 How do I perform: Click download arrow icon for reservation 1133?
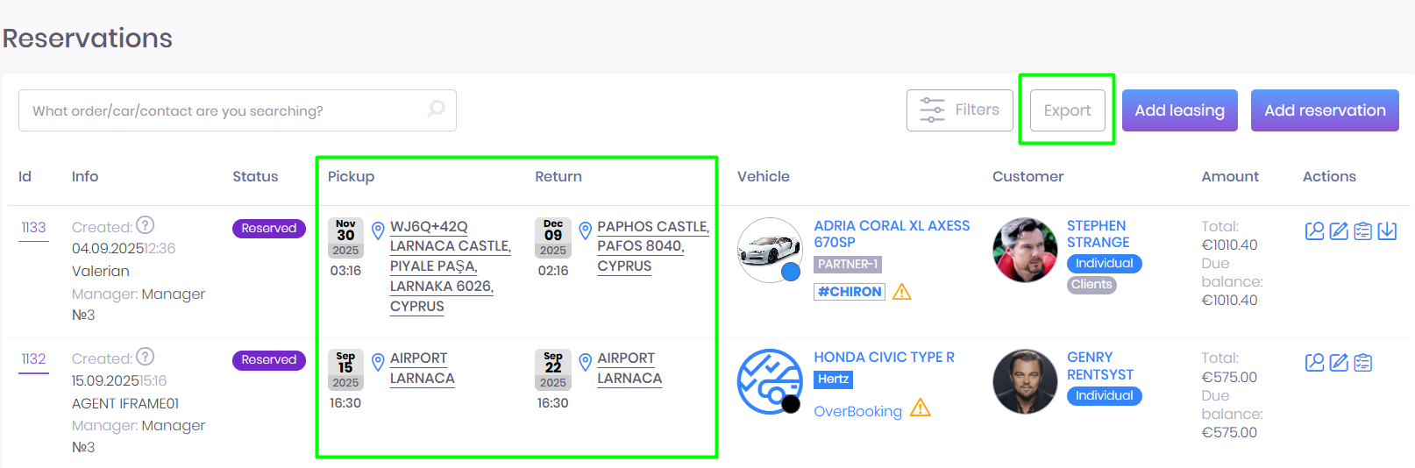click(1387, 230)
